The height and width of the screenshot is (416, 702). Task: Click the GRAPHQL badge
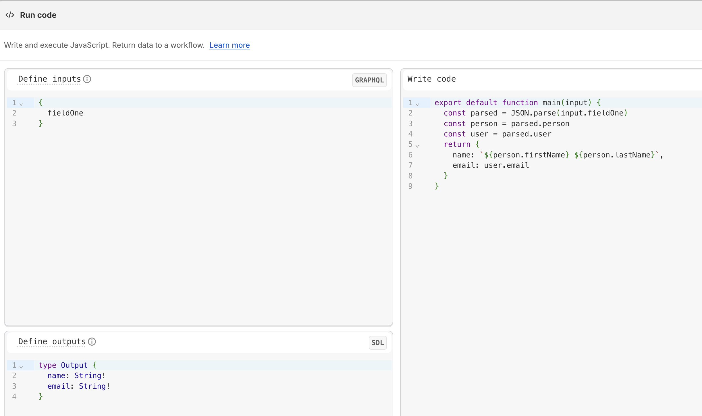coord(369,80)
